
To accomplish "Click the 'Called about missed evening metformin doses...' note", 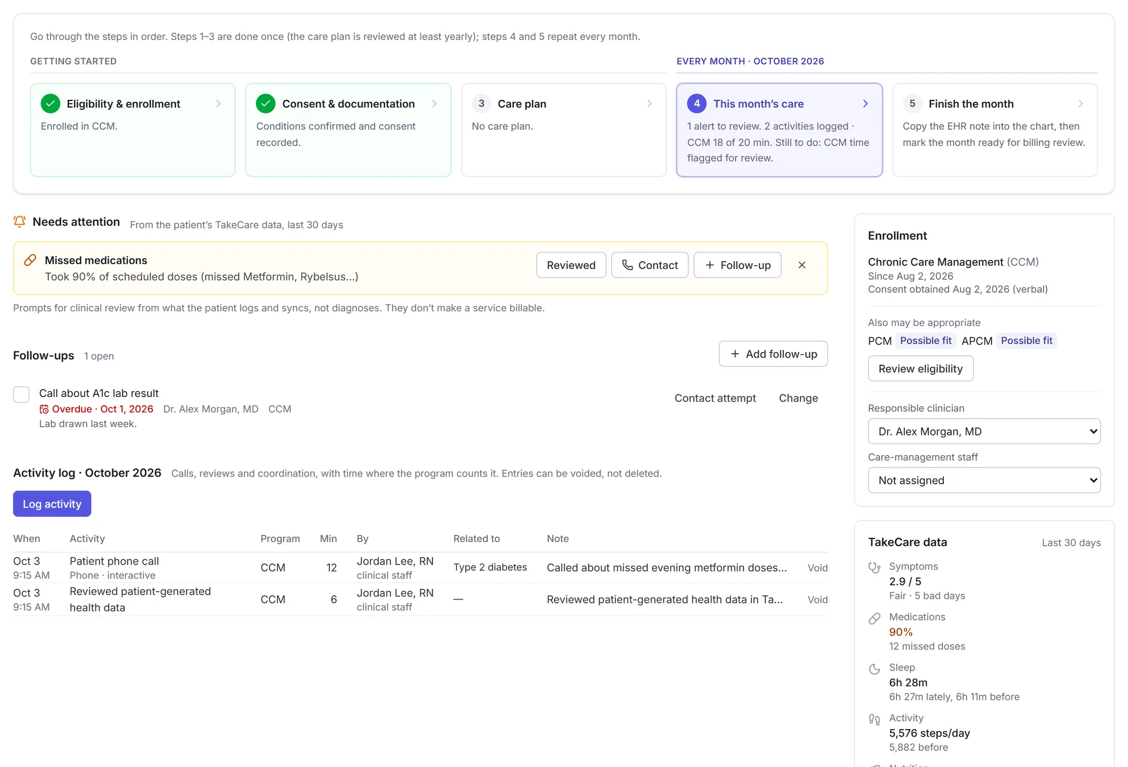I will [x=667, y=568].
